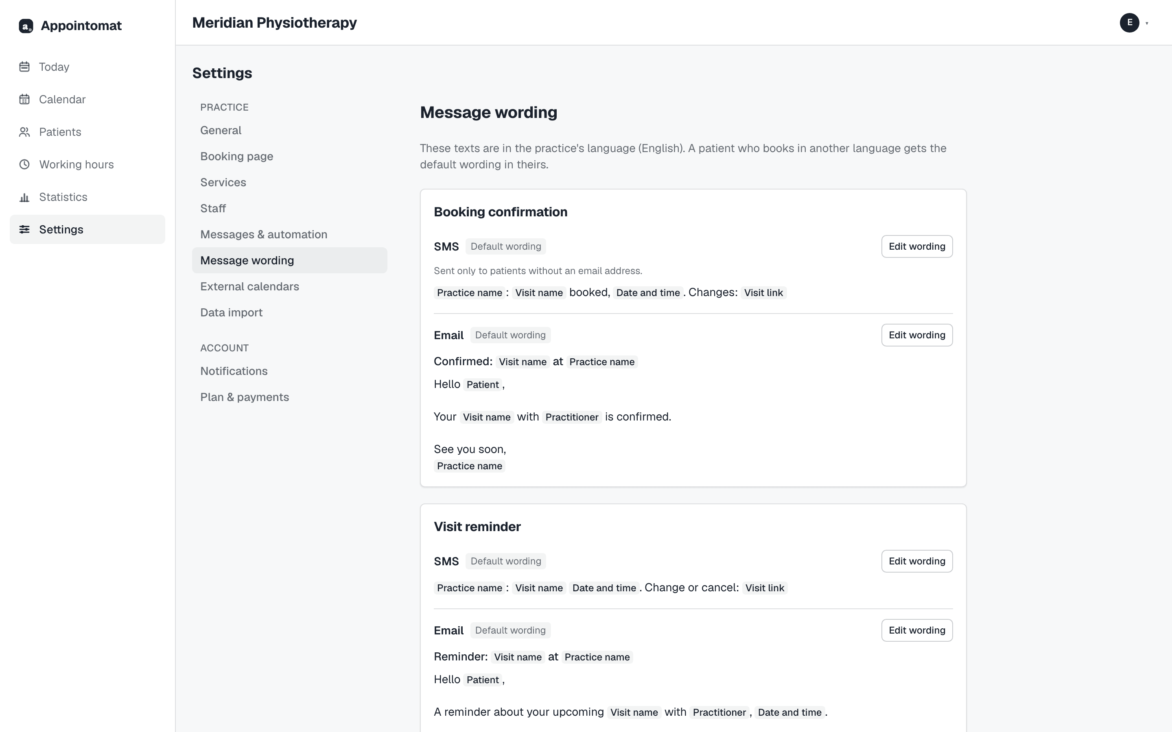Open the account dropdown arrow

pos(1147,23)
